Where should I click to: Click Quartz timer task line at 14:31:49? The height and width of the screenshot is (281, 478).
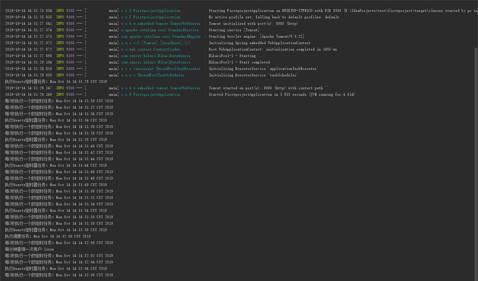[56, 185]
